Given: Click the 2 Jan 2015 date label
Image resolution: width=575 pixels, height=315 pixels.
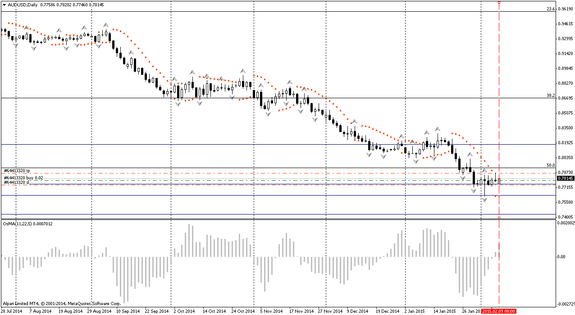Looking at the screenshot, I should (415, 311).
